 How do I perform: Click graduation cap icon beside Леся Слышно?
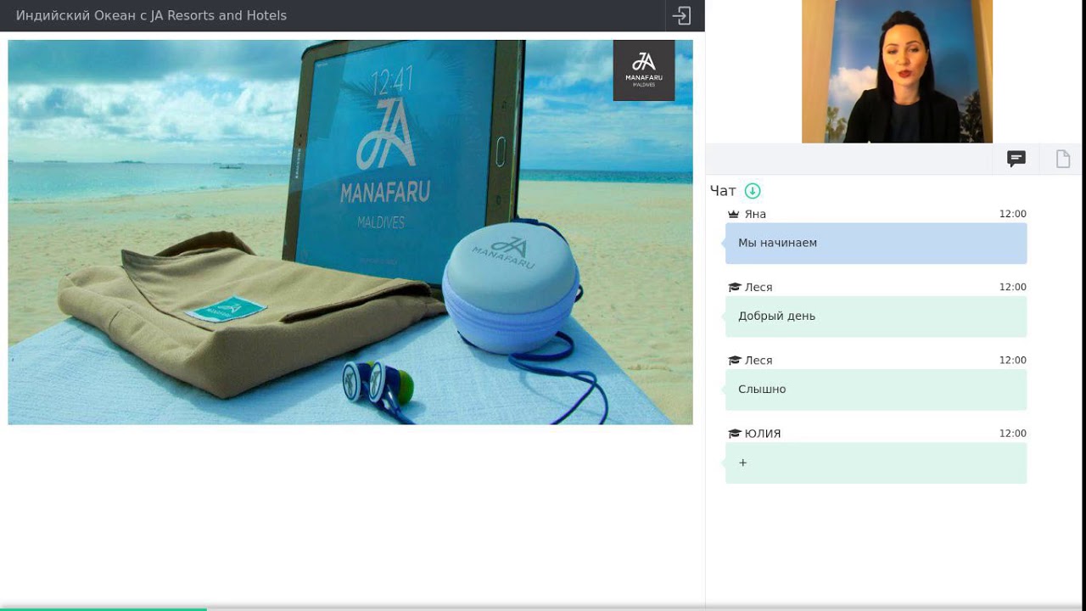pyautogui.click(x=735, y=360)
